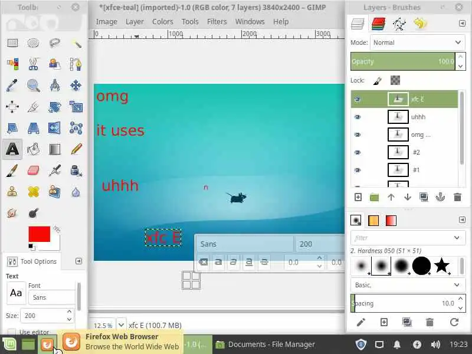This screenshot has height=354, width=472.
Task: Select the Airbrush tool
Action: pyautogui.click(x=54, y=171)
